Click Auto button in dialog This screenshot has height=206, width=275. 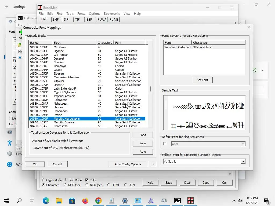tap(143, 152)
